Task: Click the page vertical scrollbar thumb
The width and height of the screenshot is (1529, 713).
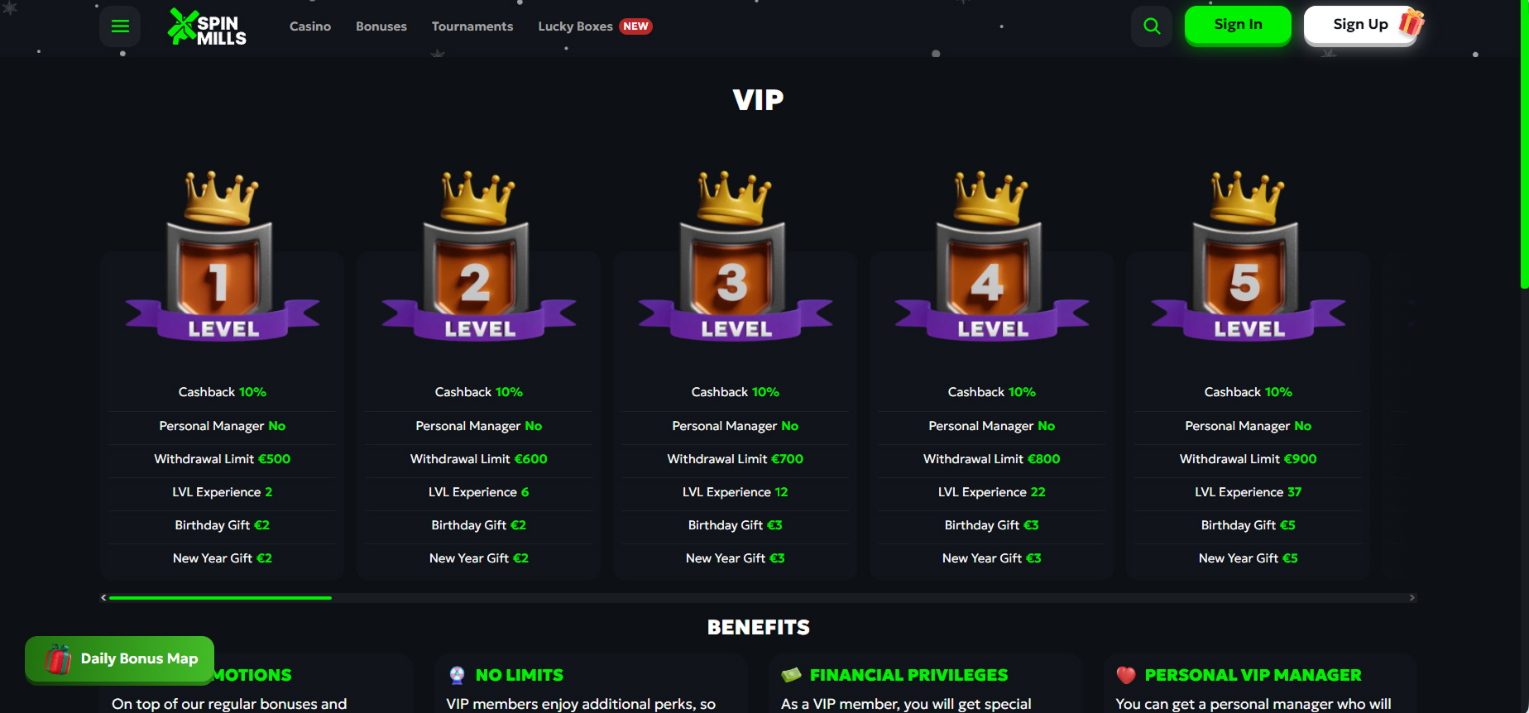Action: click(x=1525, y=144)
